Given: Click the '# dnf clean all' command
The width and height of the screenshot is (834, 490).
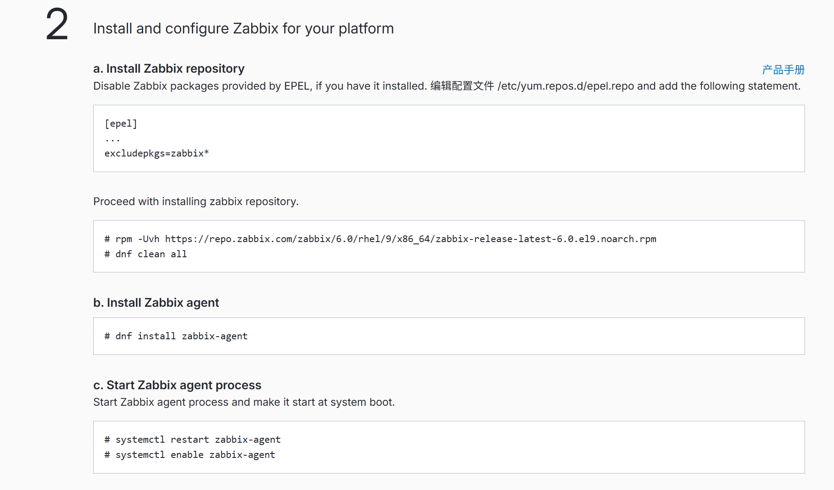Looking at the screenshot, I should (146, 254).
